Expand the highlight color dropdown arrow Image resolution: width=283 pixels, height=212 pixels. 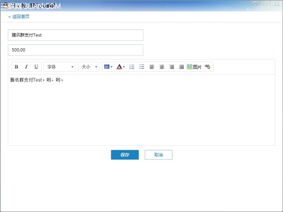pos(111,67)
